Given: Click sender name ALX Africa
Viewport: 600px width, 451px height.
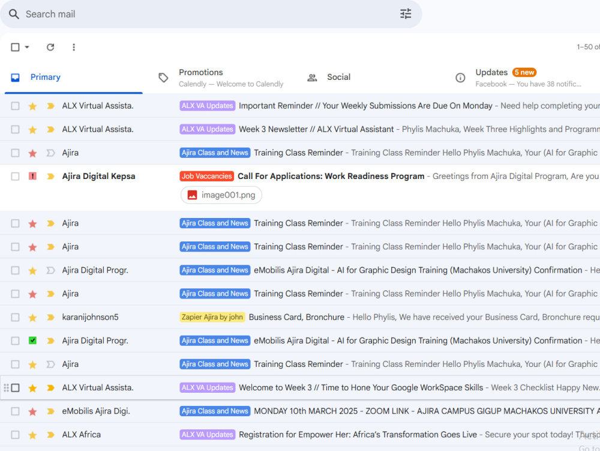Looking at the screenshot, I should click(x=82, y=435).
